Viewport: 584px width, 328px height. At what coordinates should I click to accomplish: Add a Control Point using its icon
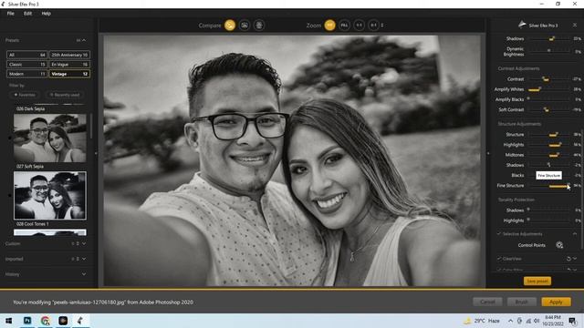pos(559,245)
